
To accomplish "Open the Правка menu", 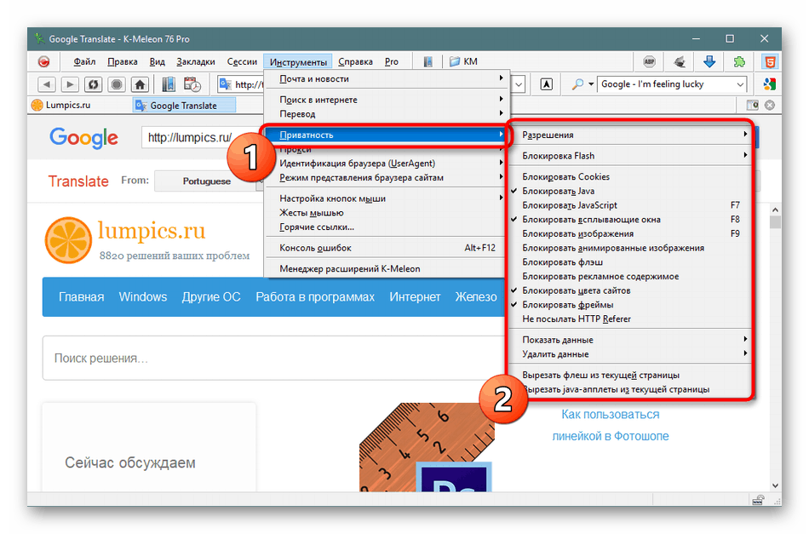I will (123, 62).
